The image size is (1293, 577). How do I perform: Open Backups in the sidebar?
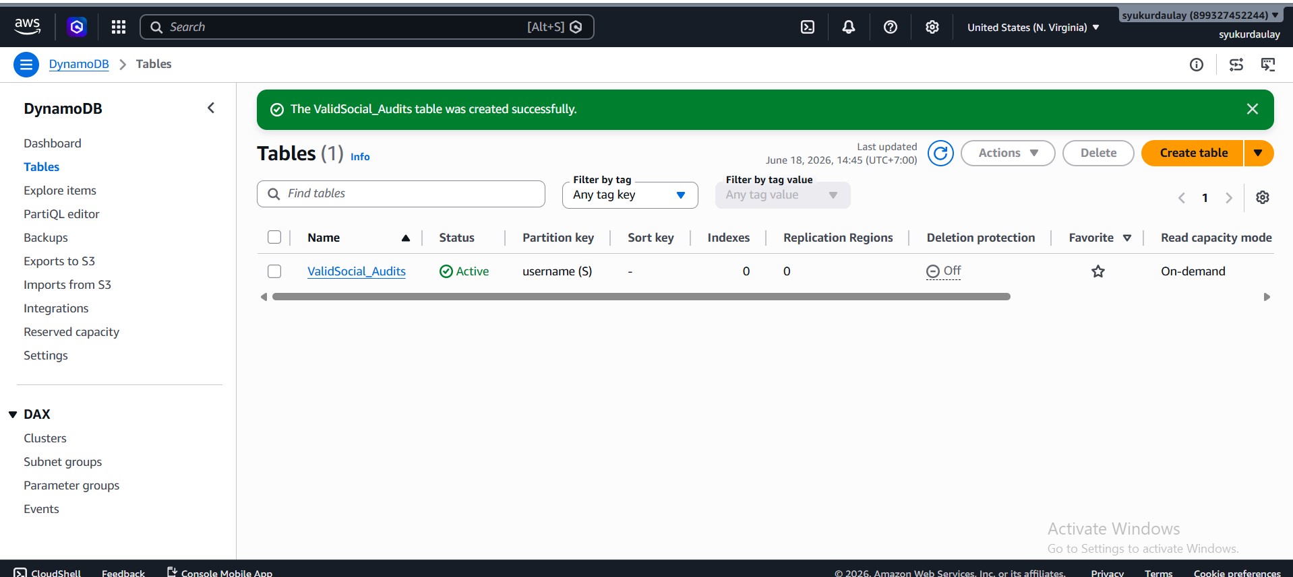click(46, 238)
